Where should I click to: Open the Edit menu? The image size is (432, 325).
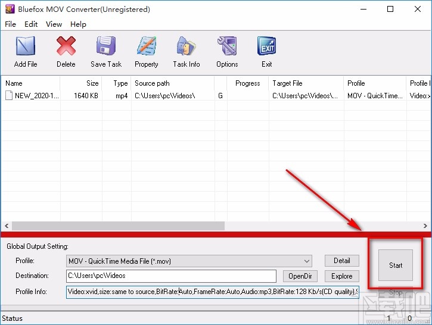(31, 24)
